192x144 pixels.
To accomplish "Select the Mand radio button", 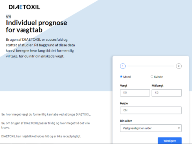I will (x=121, y=76).
